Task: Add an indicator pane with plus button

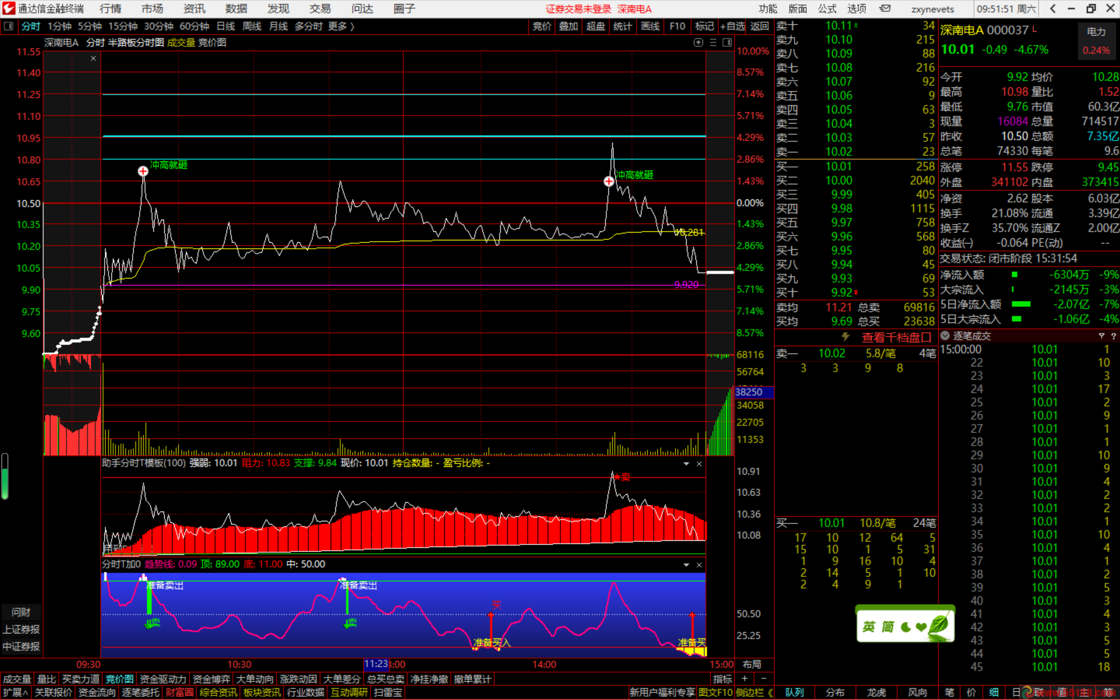Action: tap(745, 679)
